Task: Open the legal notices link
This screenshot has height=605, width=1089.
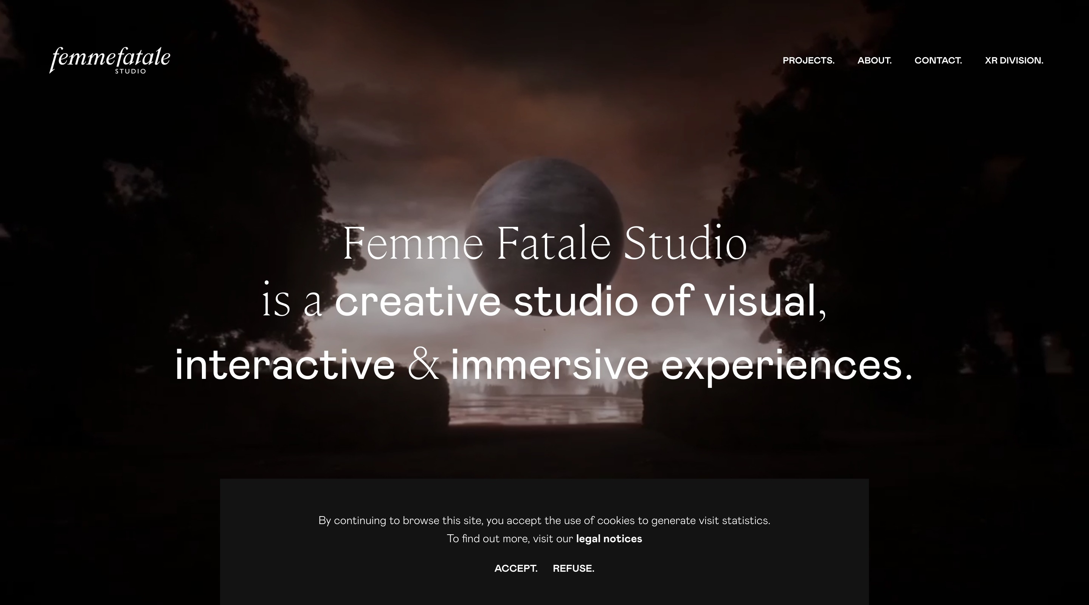Action: (609, 538)
